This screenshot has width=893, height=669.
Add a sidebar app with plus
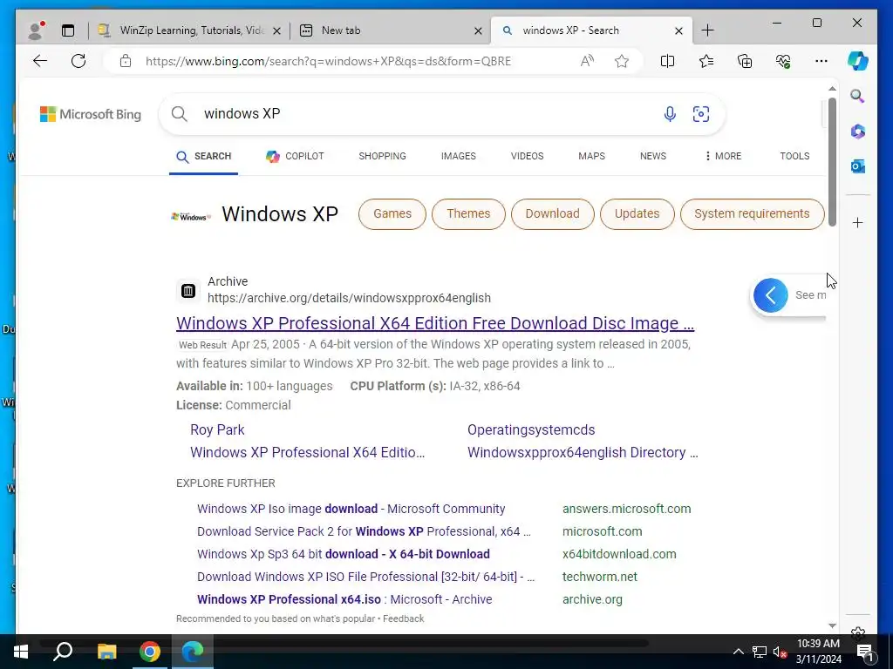coord(858,222)
